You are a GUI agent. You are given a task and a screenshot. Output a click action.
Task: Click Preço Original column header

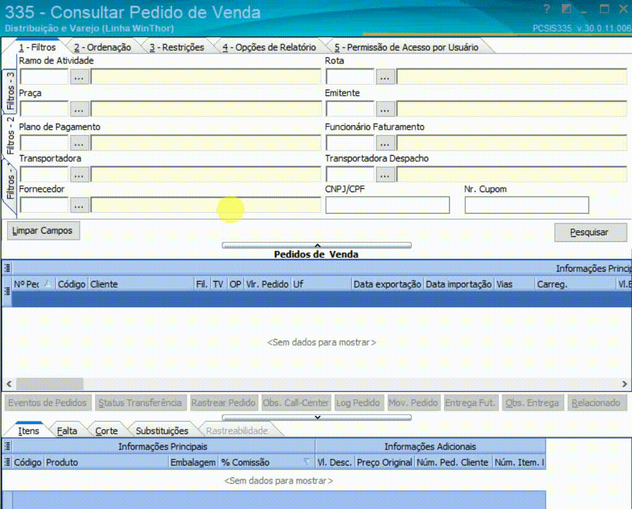pyautogui.click(x=385, y=462)
